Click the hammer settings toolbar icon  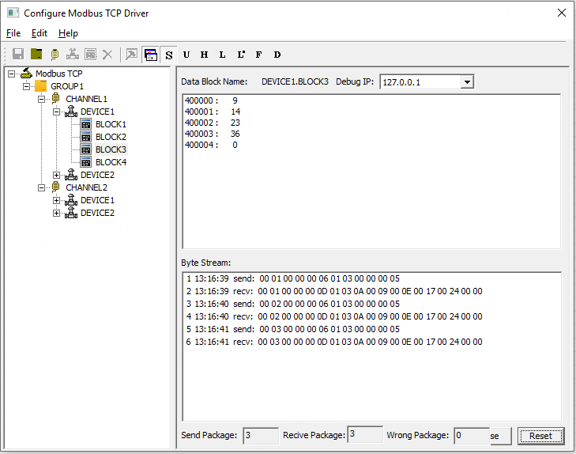pos(131,55)
